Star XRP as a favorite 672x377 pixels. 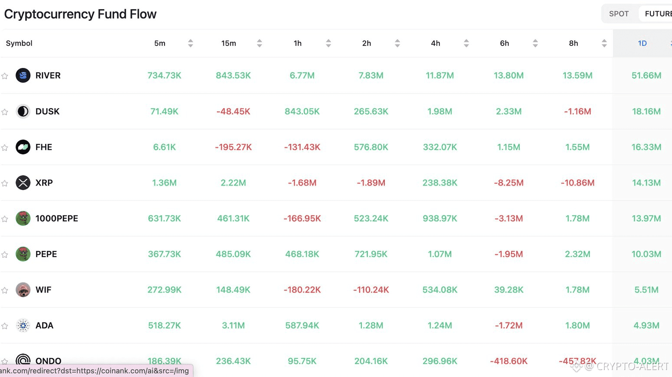[5, 183]
